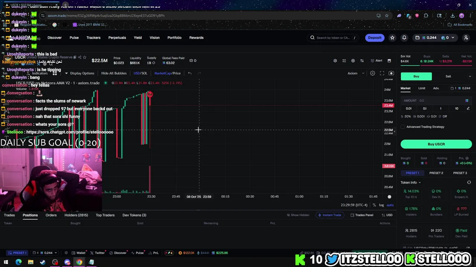Screen dimensions: 476x267
Task: Open the Axiom chart source dropdown
Action: click(x=356, y=73)
